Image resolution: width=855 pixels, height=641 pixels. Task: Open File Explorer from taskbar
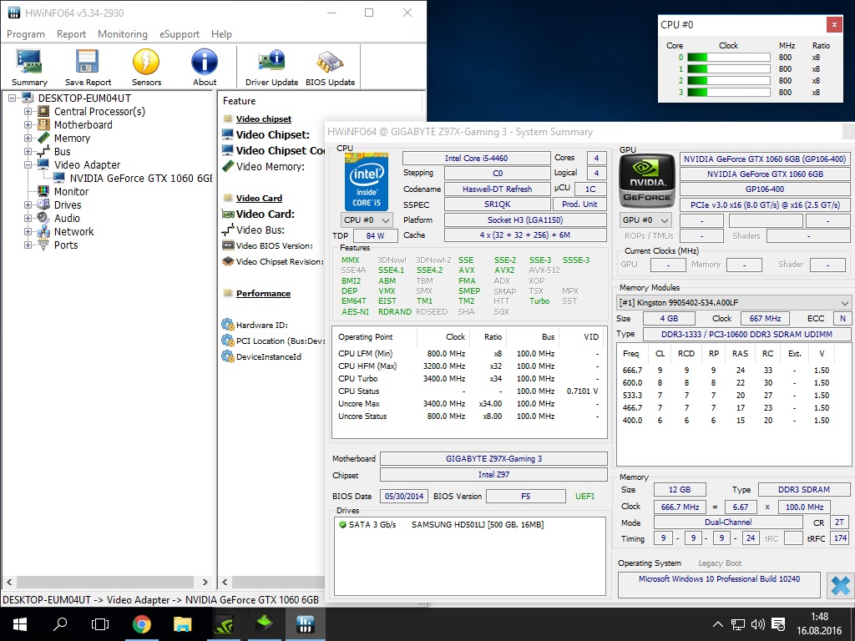tap(183, 623)
